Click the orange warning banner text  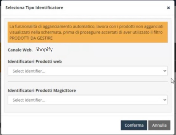click(x=88, y=32)
